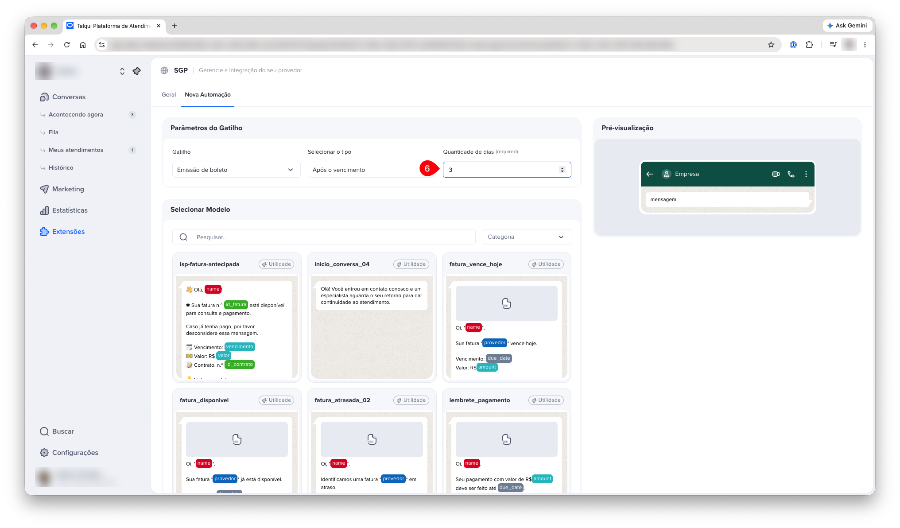Go back in browser history
The width and height of the screenshot is (900, 528).
pyautogui.click(x=35, y=45)
